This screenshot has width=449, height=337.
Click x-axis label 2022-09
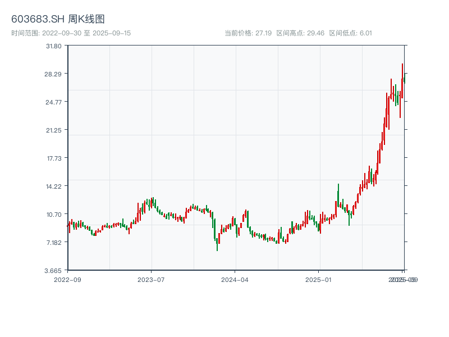67,280
